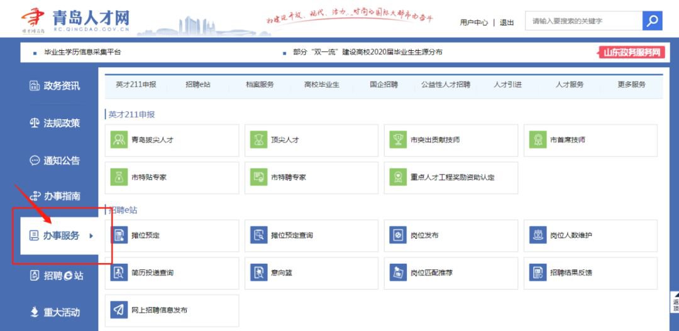The height and width of the screenshot is (331, 679).
Task: Open 通知公告 in the sidebar
Action: [55, 161]
